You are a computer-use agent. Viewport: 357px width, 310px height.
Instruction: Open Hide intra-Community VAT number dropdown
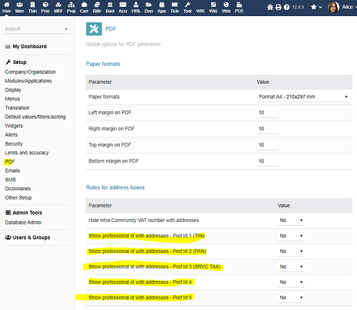291,220
